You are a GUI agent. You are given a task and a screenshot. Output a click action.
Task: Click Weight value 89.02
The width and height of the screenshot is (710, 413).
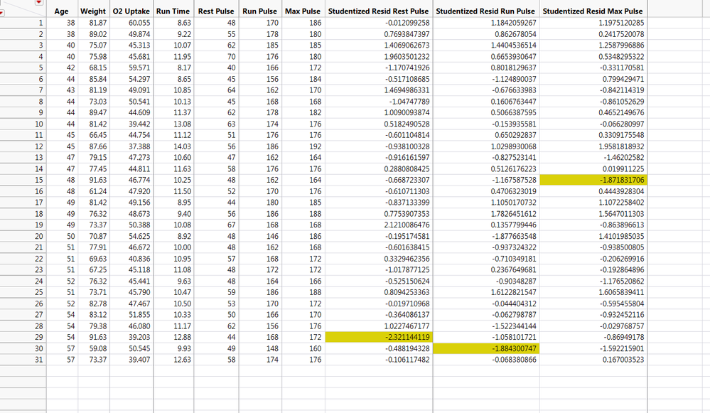tap(98, 34)
